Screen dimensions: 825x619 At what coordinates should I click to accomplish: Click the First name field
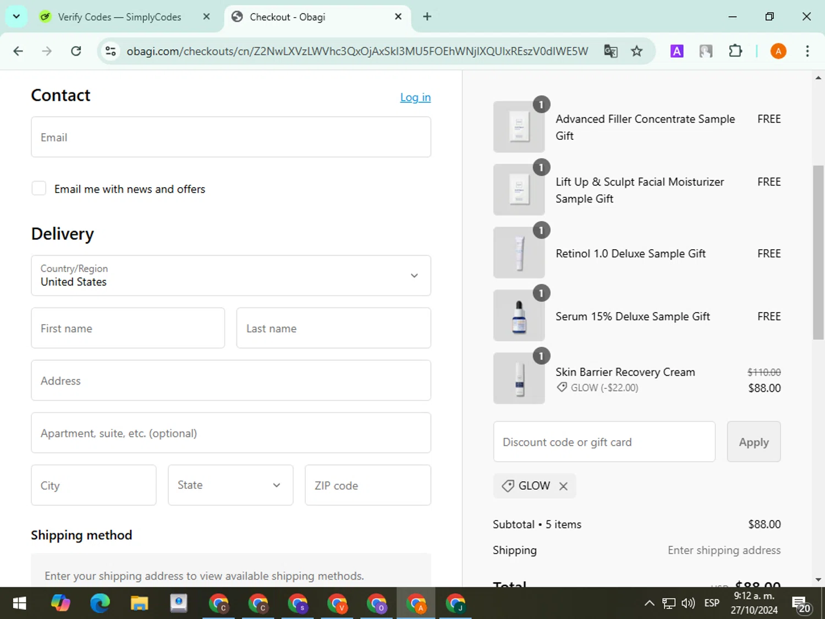(128, 328)
